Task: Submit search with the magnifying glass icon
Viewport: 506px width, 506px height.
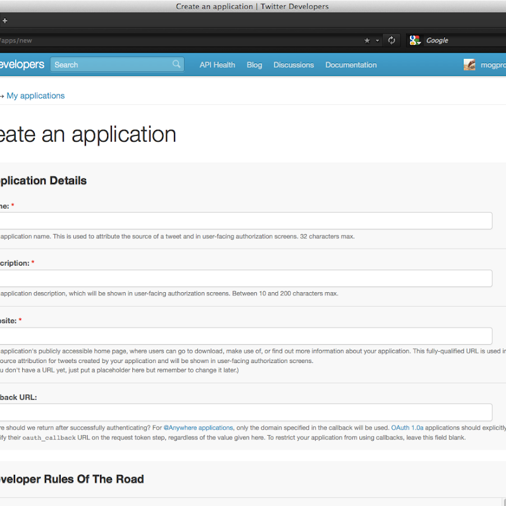Action: pyautogui.click(x=176, y=65)
